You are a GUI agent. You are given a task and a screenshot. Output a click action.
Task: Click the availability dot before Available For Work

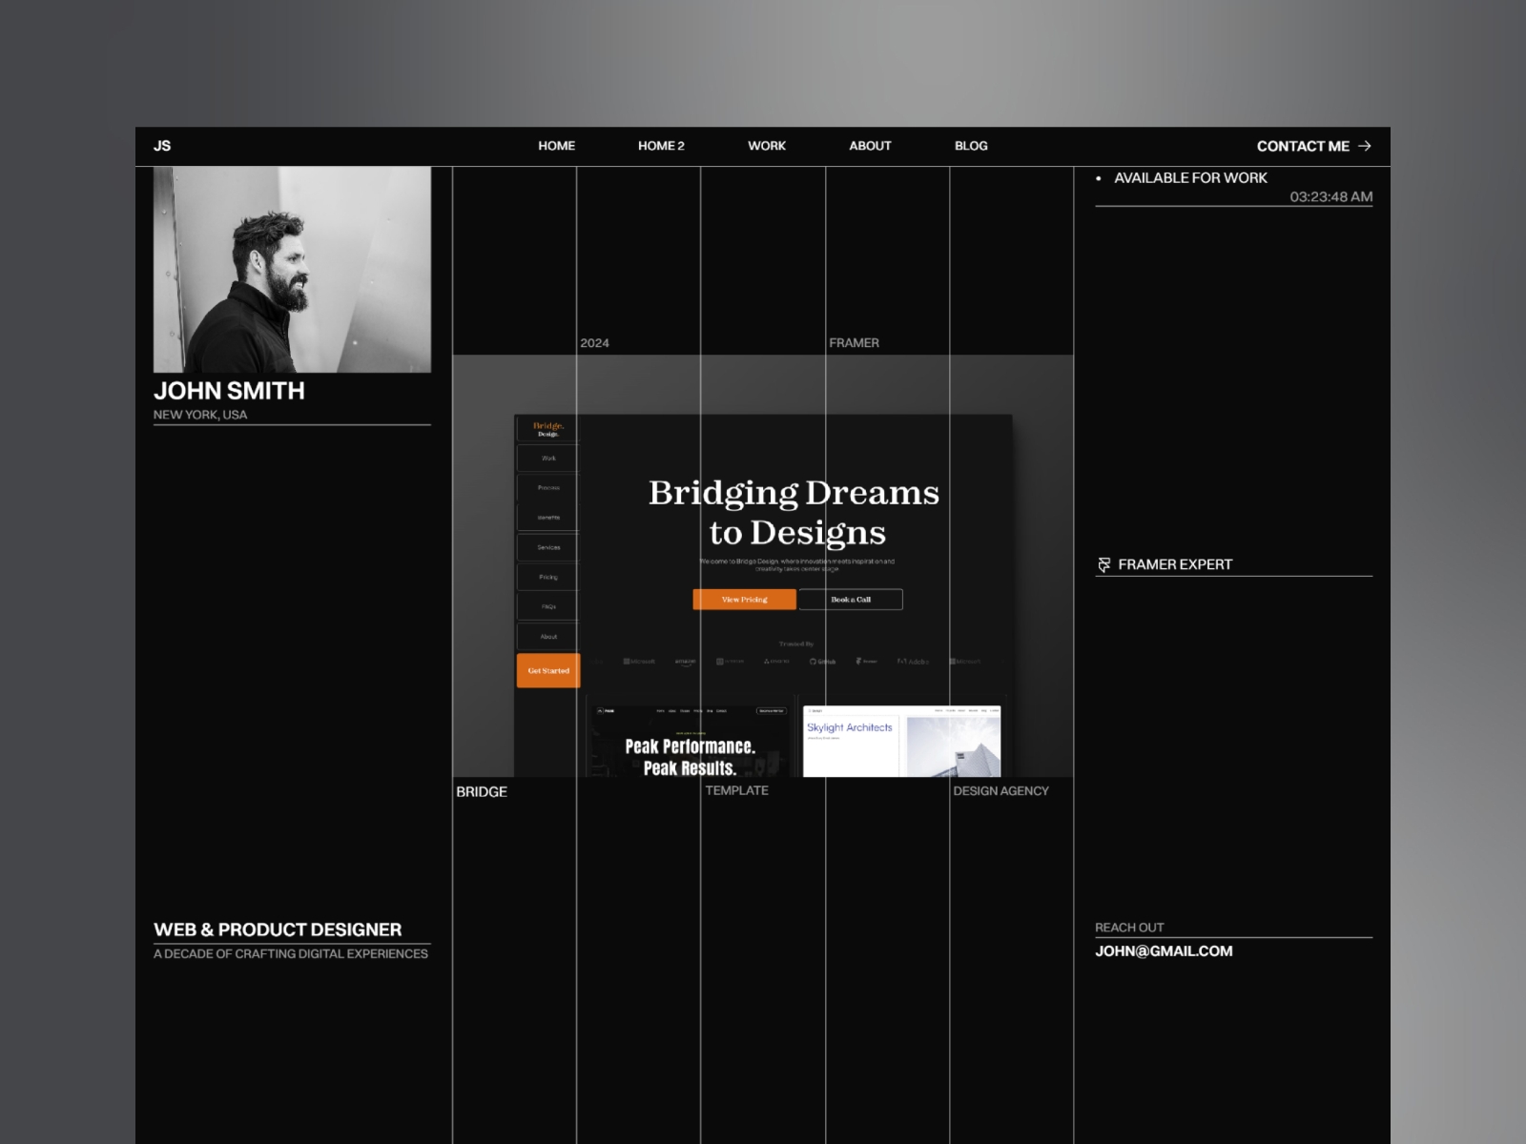pyautogui.click(x=1099, y=178)
